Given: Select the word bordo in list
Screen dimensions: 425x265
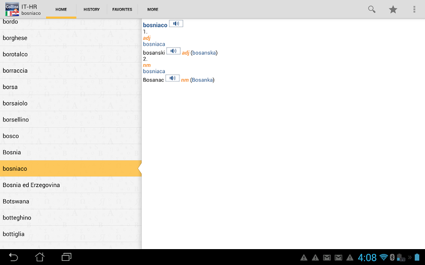Looking at the screenshot, I should pos(71,23).
